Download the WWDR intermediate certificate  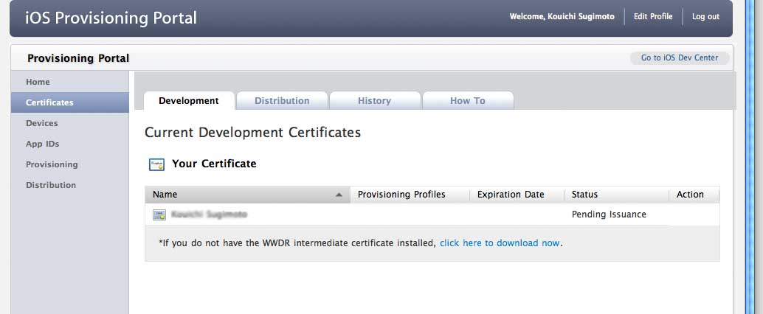click(x=500, y=243)
